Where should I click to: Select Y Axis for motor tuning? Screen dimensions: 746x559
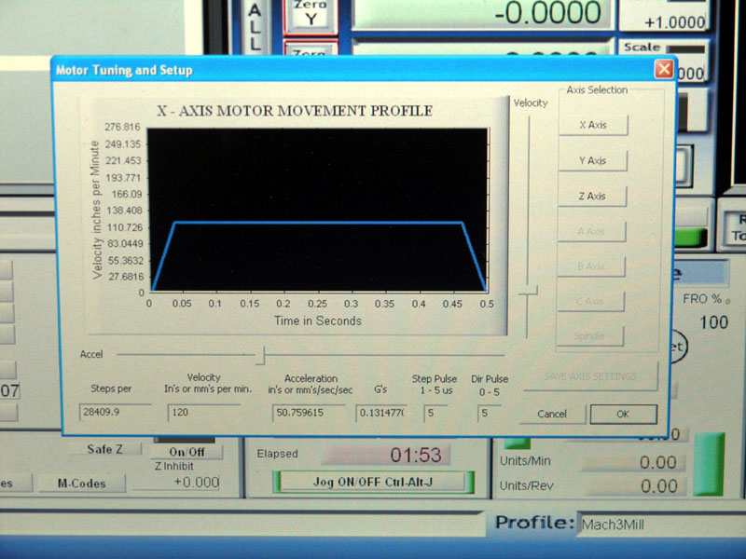(593, 160)
